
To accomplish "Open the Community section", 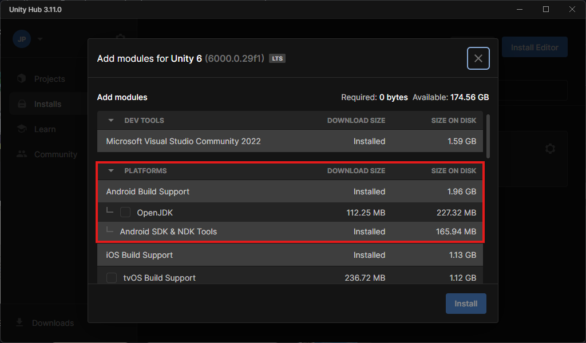I will click(56, 154).
